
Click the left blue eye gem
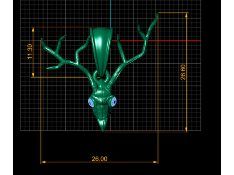coord(91,103)
